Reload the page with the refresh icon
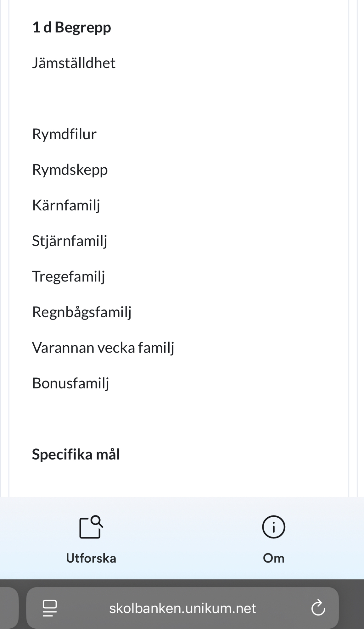Image resolution: width=364 pixels, height=629 pixels. click(318, 608)
